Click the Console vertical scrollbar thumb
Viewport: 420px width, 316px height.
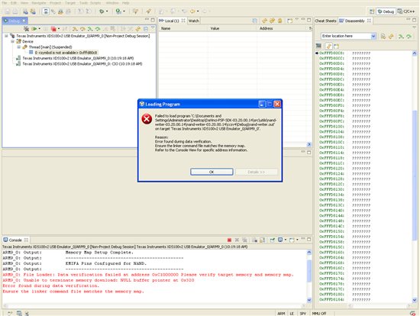tap(309, 270)
